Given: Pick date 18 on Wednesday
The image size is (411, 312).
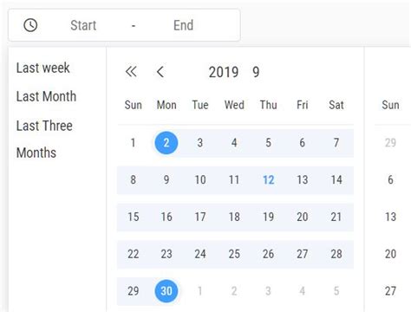Looking at the screenshot, I should click(234, 217).
